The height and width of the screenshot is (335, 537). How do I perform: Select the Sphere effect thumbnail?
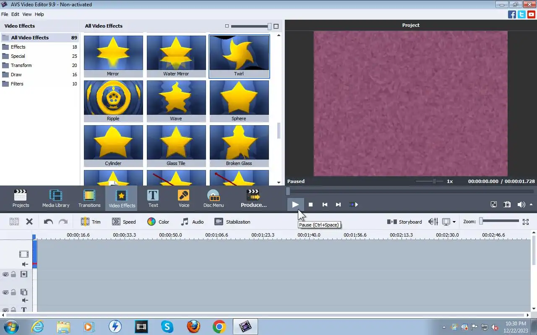tap(239, 101)
